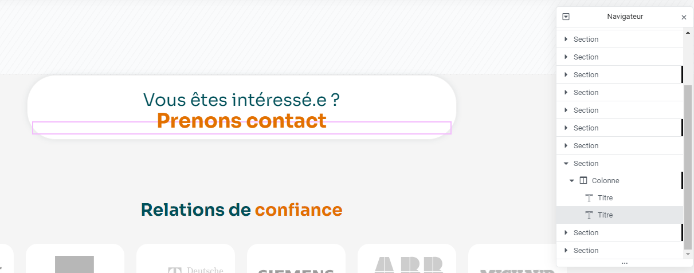The height and width of the screenshot is (273, 694).
Task: Collapse the Colonne tree arrow
Action: [571, 180]
